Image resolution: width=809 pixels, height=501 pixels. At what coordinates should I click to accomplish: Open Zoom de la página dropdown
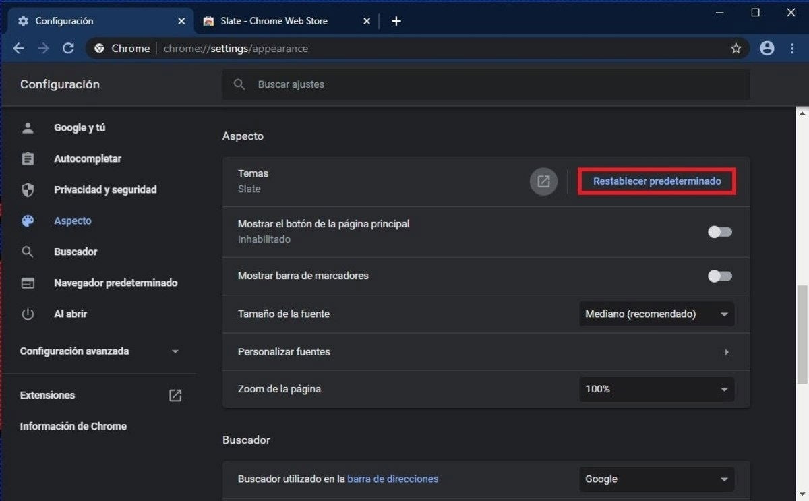click(x=656, y=389)
